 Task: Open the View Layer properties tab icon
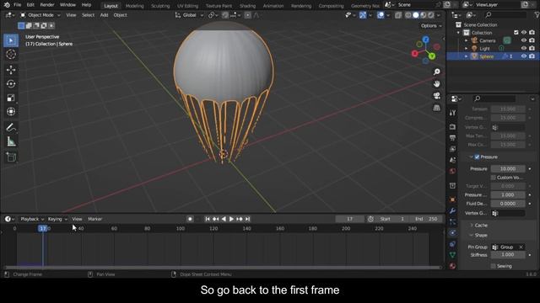452,149
